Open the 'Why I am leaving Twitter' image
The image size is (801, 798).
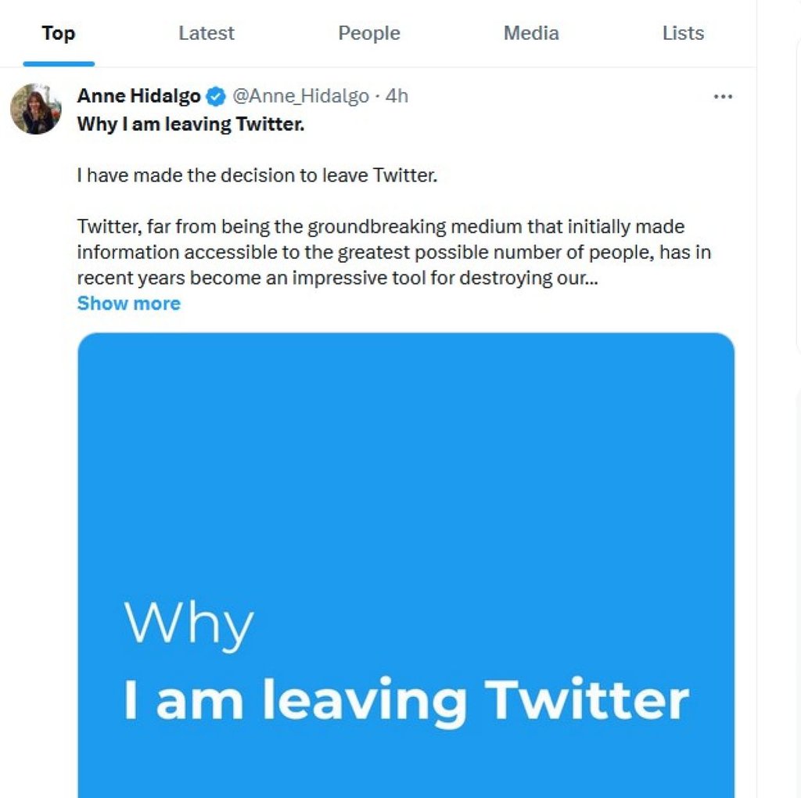point(405,563)
